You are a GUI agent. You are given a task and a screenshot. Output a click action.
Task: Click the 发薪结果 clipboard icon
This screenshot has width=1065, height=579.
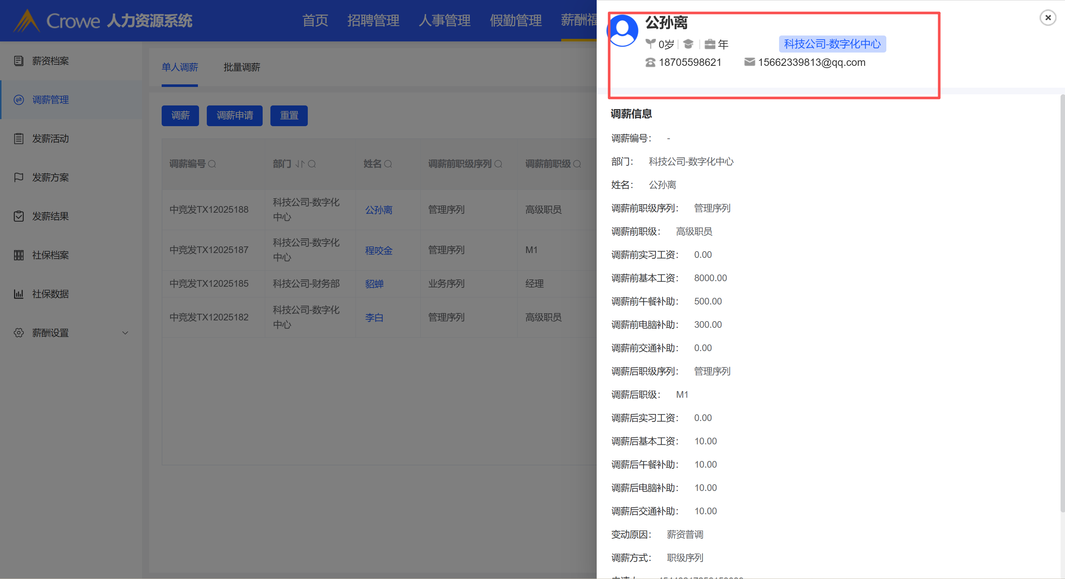18,216
